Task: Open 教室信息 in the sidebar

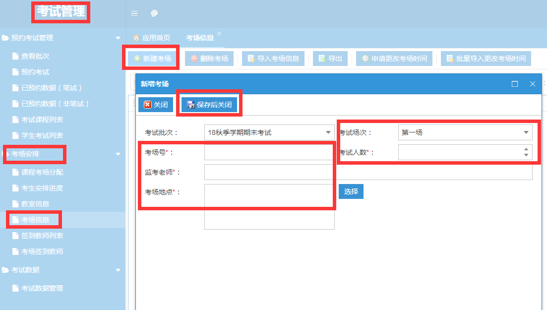Action: [35, 204]
